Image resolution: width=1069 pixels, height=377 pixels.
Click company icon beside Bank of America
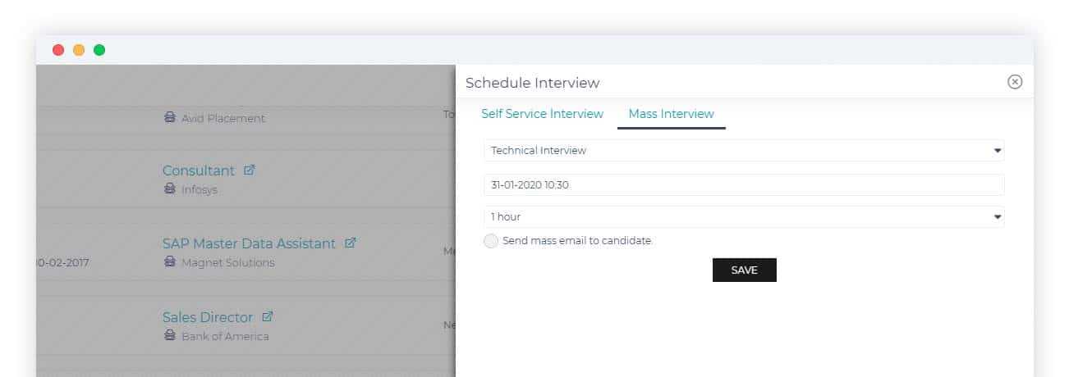(x=170, y=336)
